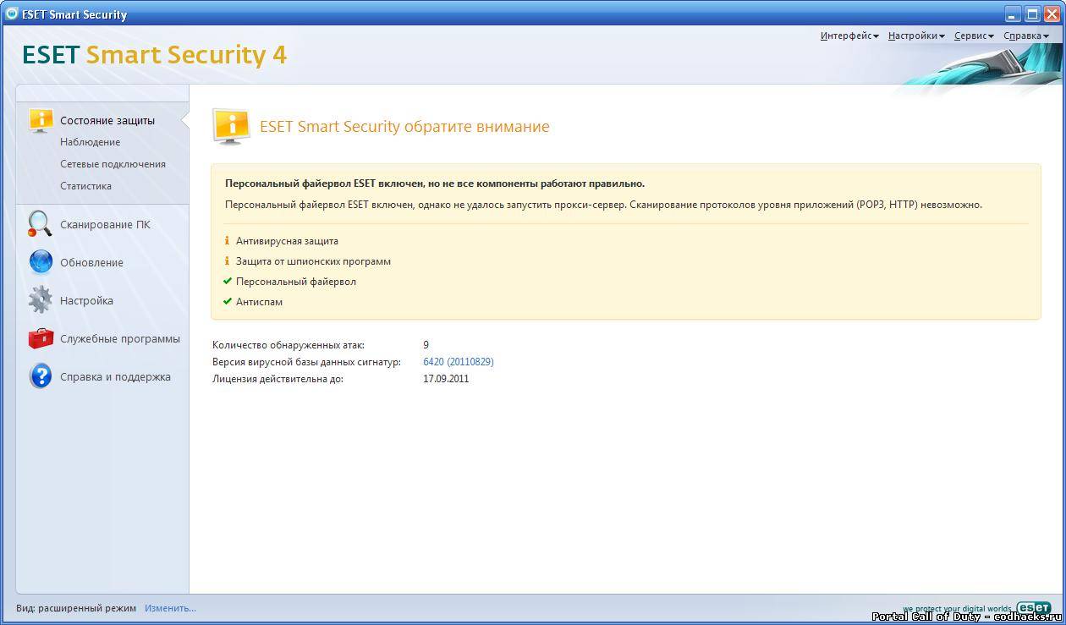
Task: Open the Сервис dropdown menu
Action: [x=974, y=36]
